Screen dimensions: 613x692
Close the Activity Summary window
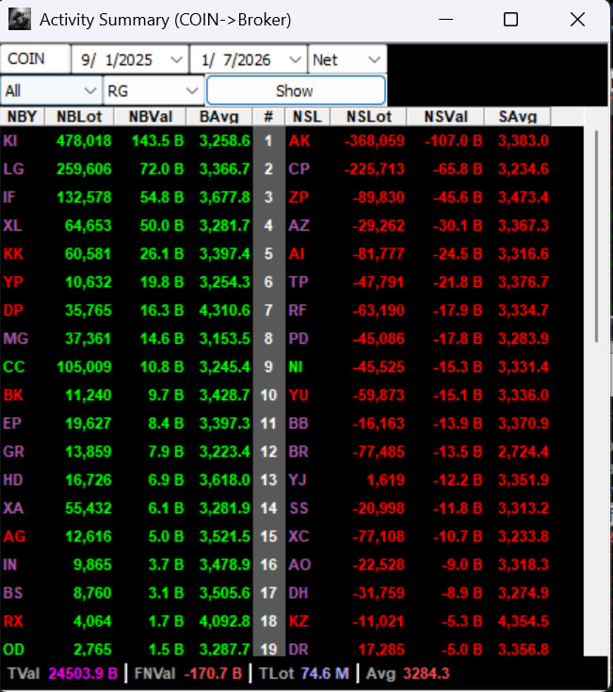point(577,20)
